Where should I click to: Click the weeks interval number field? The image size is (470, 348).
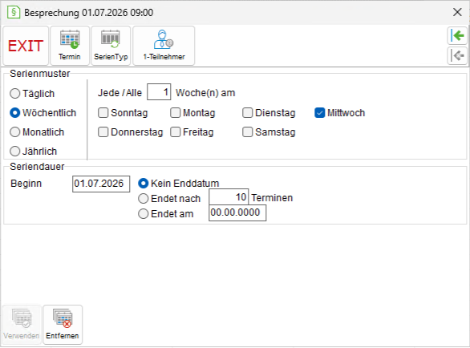[x=159, y=92]
